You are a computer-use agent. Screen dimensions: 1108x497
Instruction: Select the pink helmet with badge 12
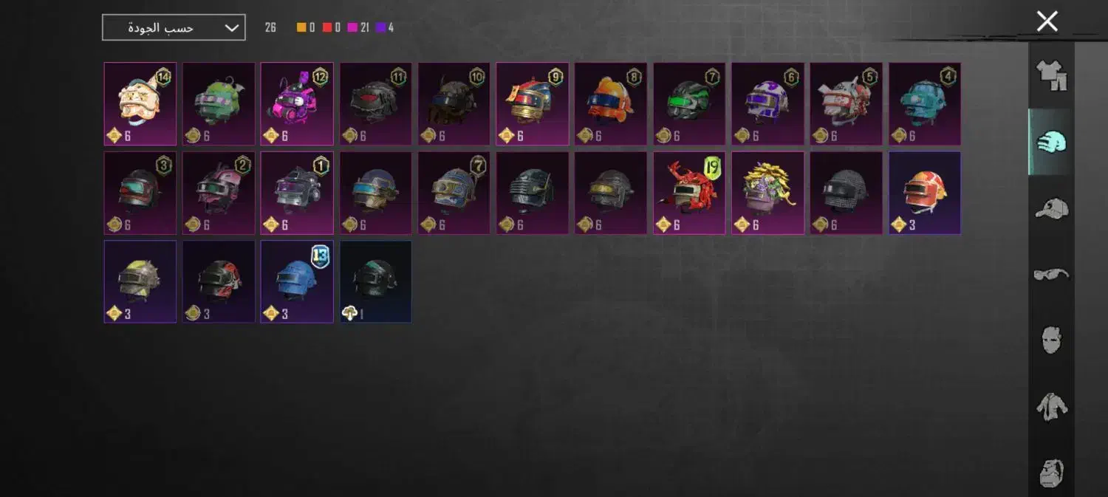[297, 104]
